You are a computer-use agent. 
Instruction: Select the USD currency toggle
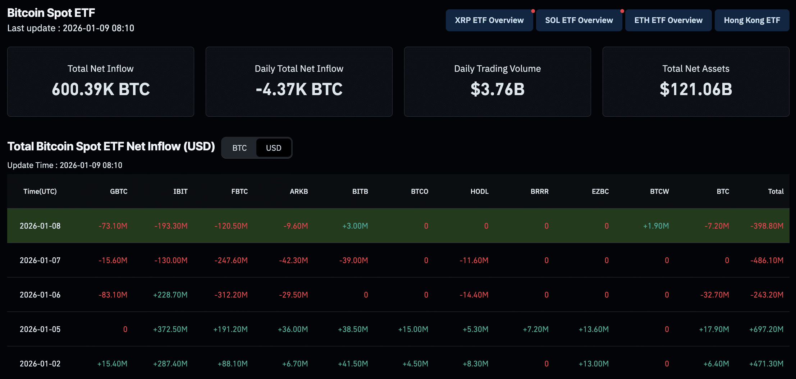coord(273,148)
